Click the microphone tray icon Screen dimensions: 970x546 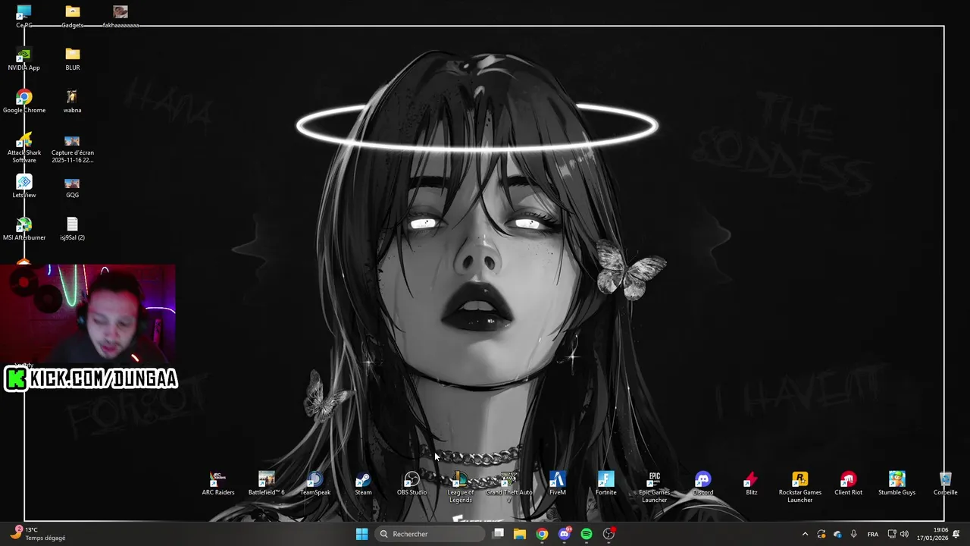click(x=853, y=534)
